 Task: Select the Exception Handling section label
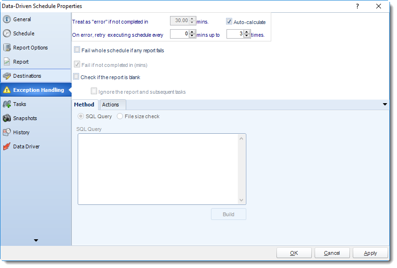[39, 90]
